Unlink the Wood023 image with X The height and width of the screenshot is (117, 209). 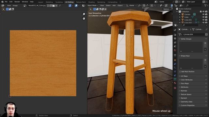pos(56,6)
